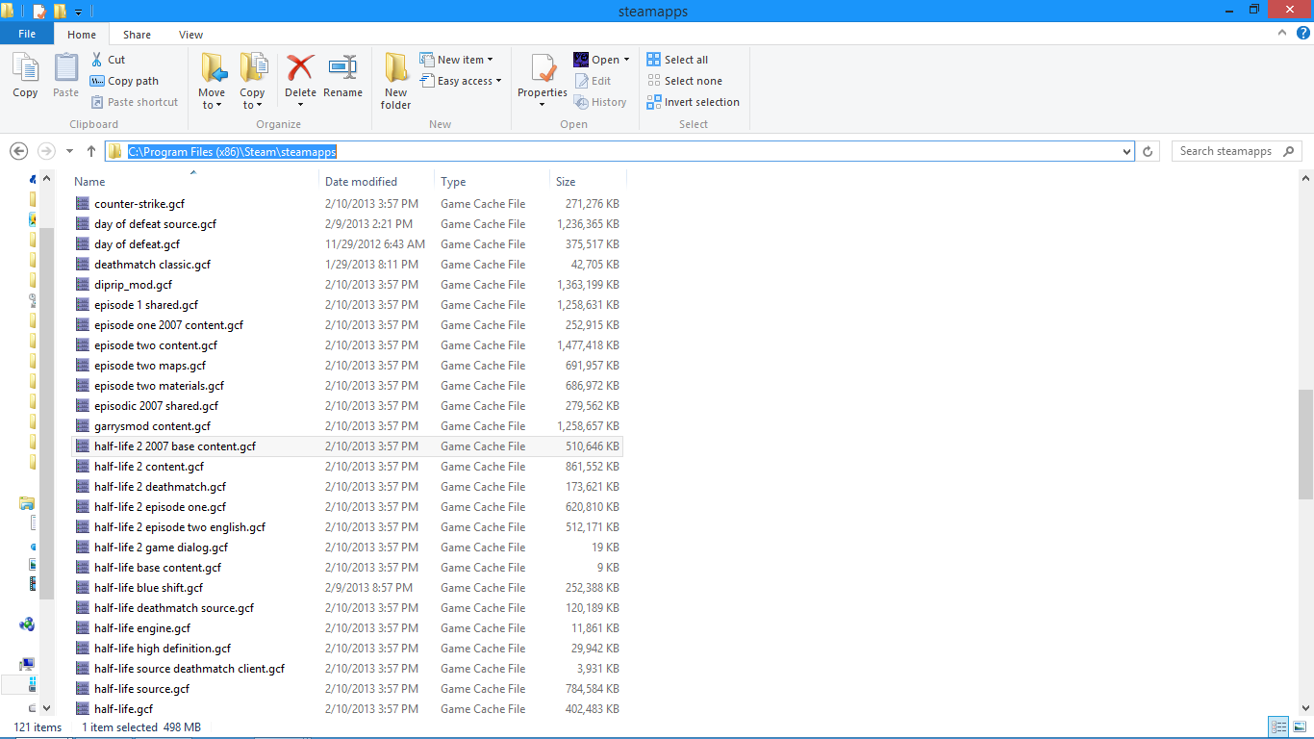
Task: Click the Edit command in the Open group
Action: point(593,81)
